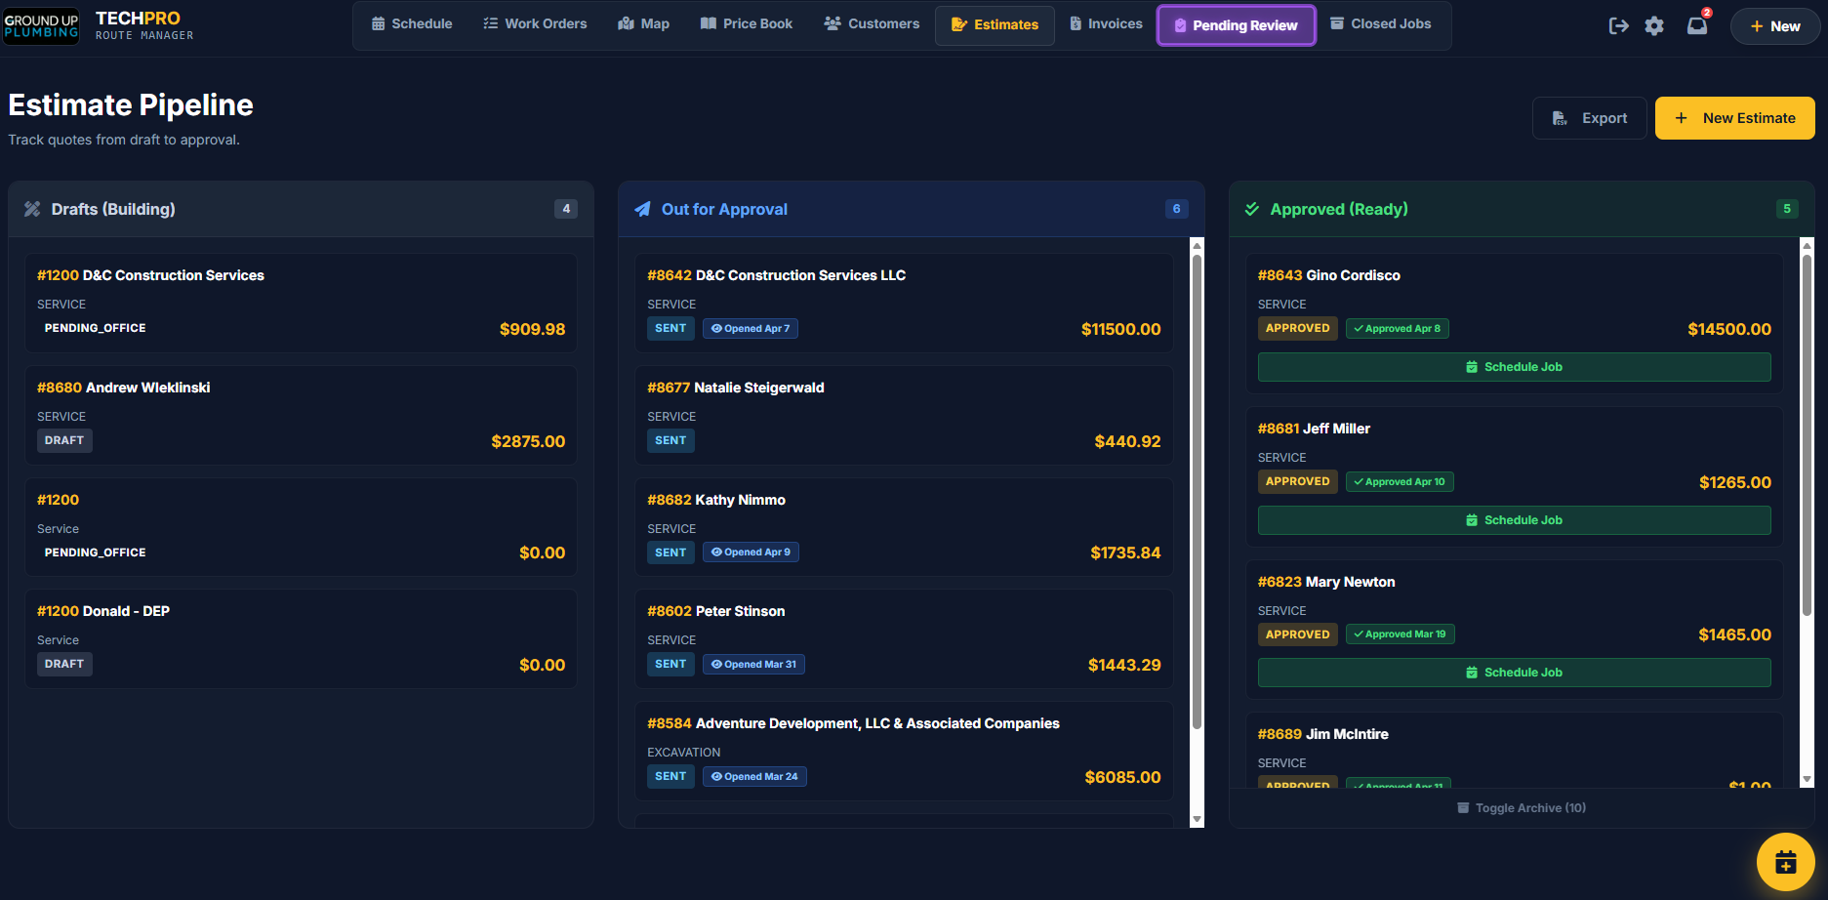Click the Export CSV file icon
Image resolution: width=1828 pixels, height=900 pixels.
(x=1560, y=118)
